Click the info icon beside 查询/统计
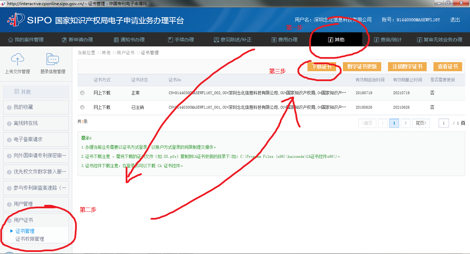The image size is (470, 254). coord(376,40)
